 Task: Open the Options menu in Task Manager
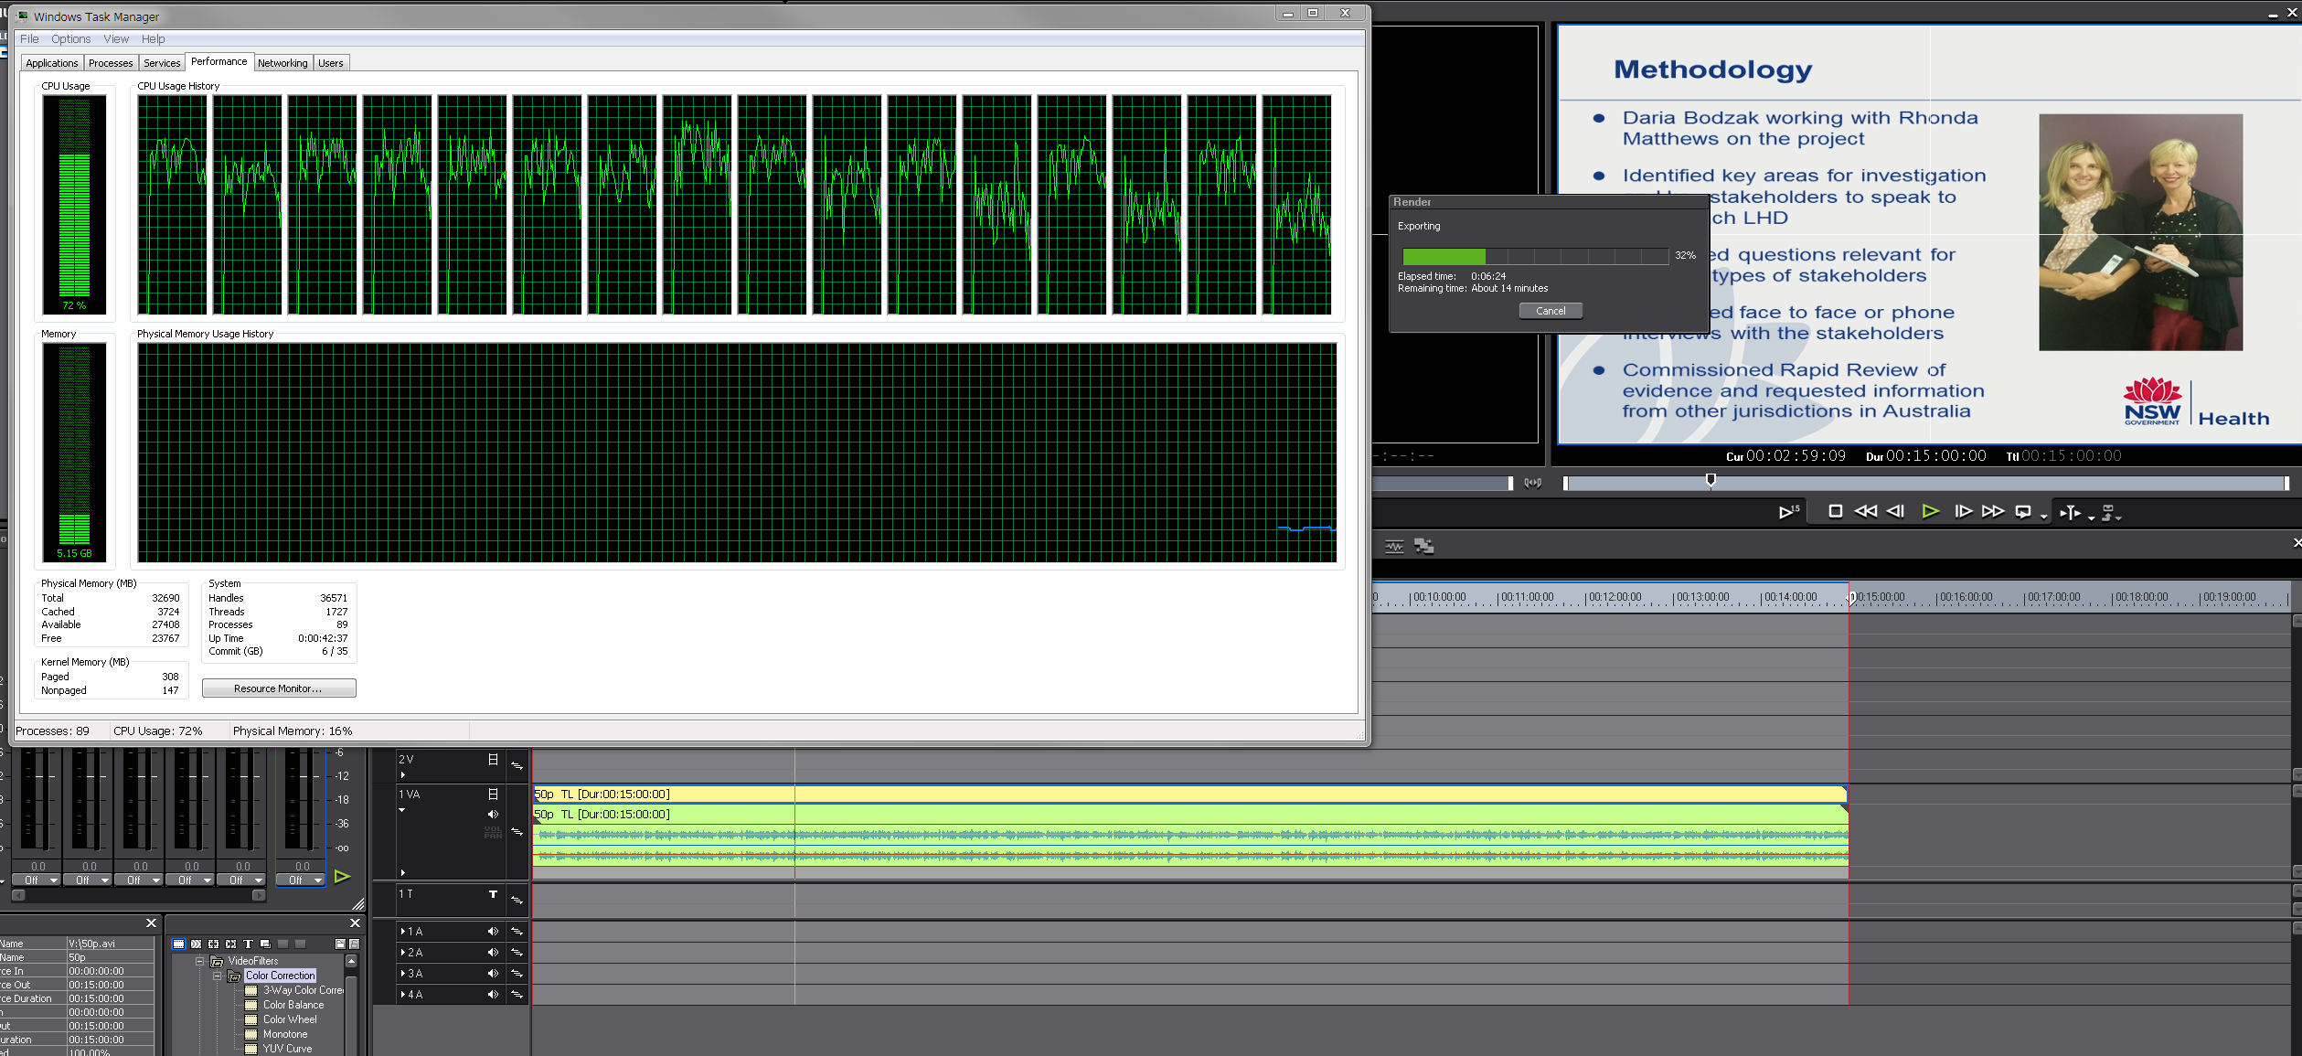(x=70, y=38)
